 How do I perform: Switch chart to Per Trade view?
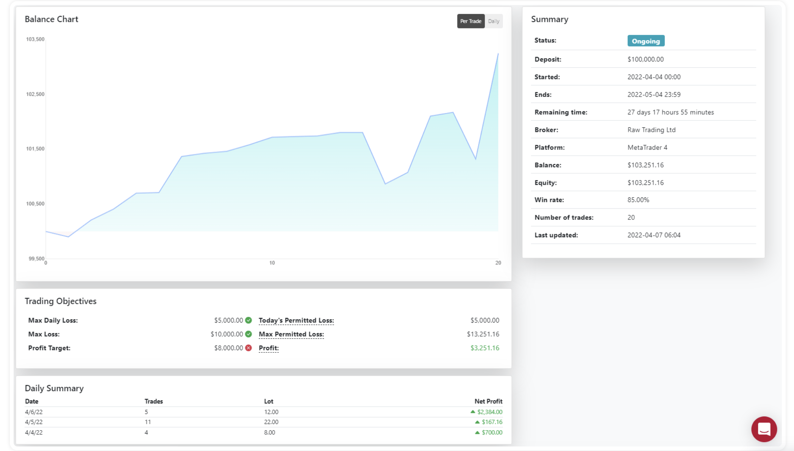click(x=470, y=21)
